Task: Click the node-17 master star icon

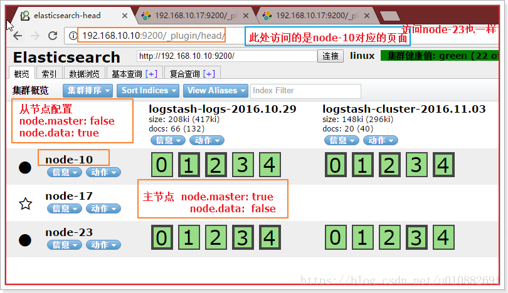Action: pyautogui.click(x=26, y=203)
